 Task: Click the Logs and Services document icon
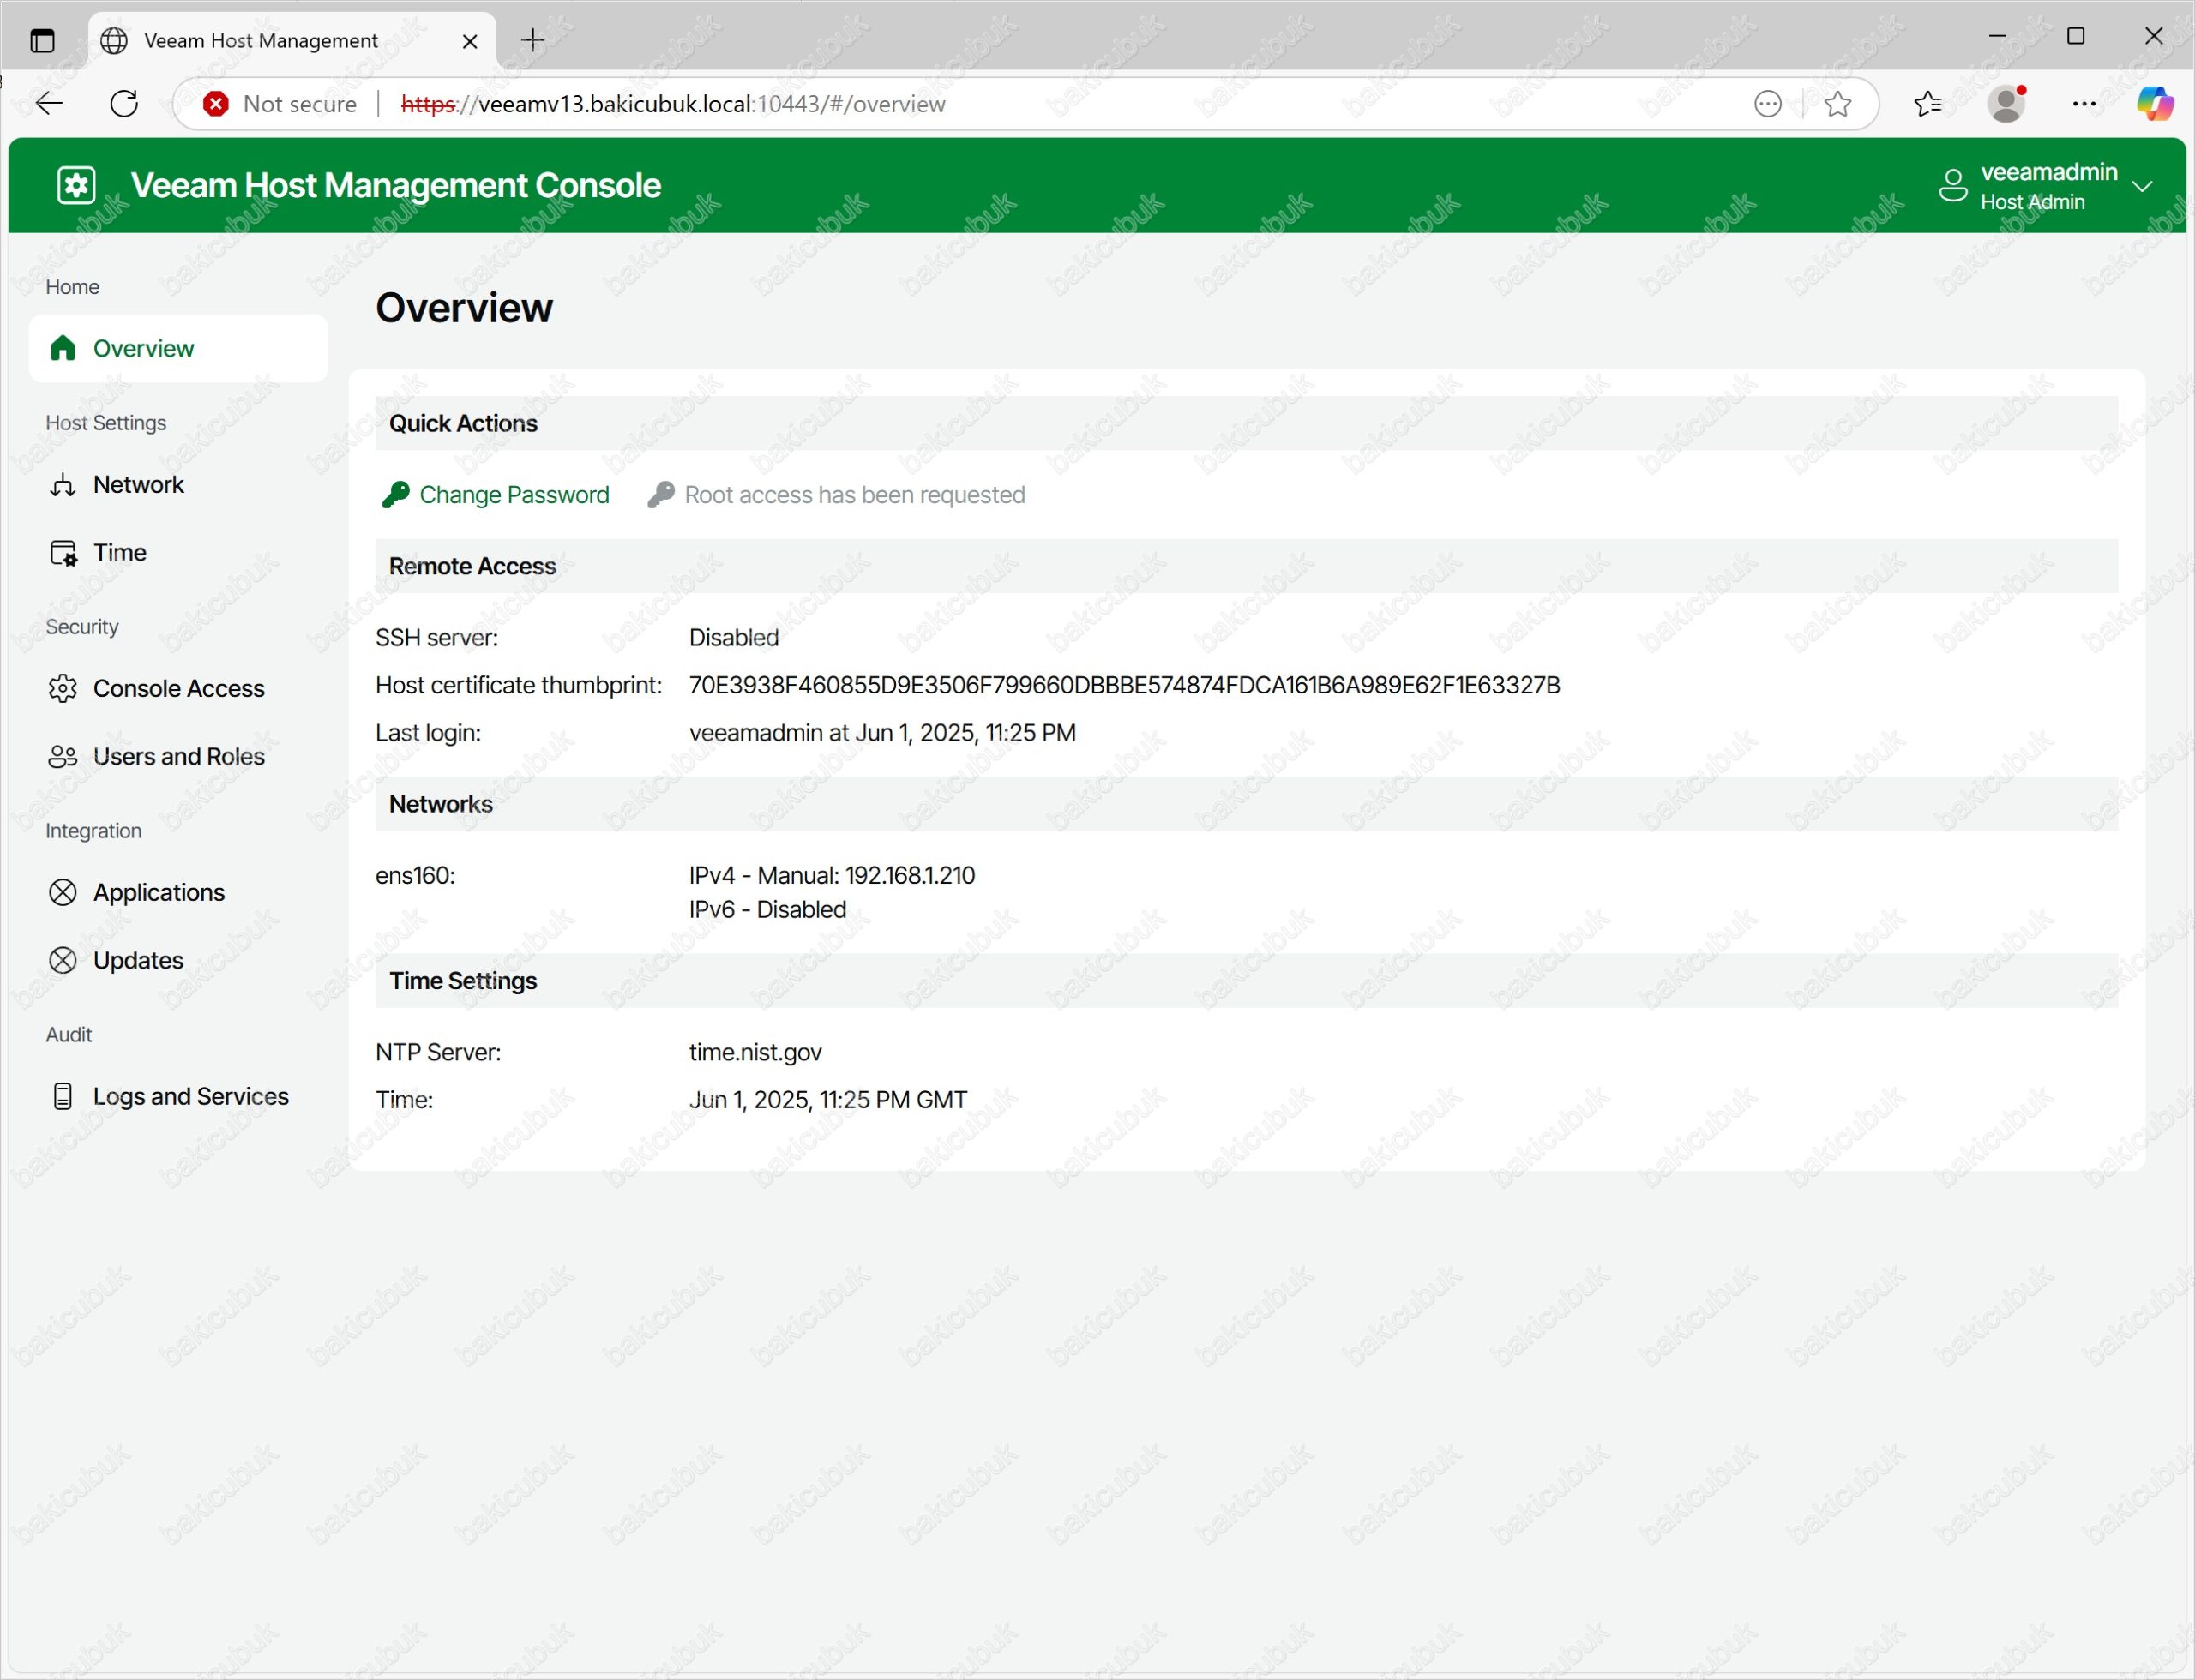[63, 1097]
